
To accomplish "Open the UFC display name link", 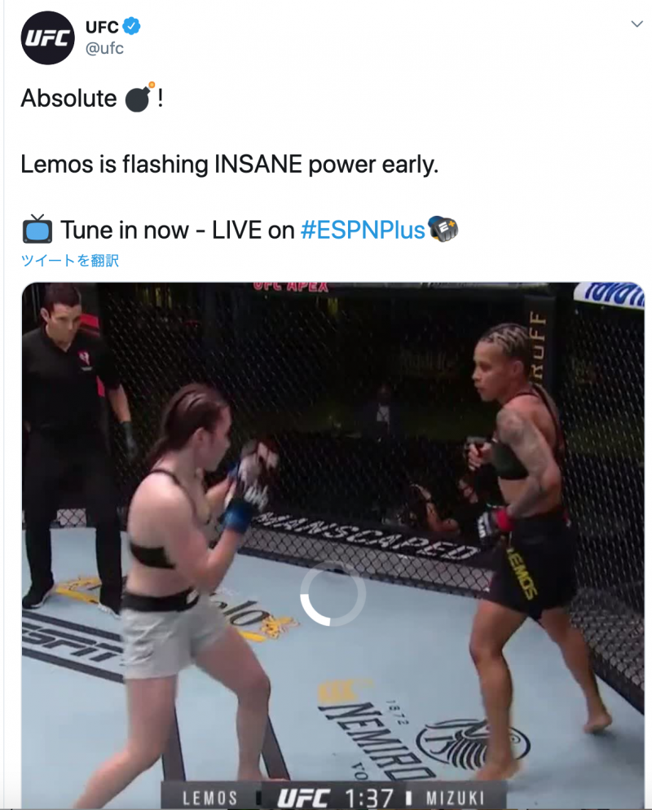I will coord(102,26).
